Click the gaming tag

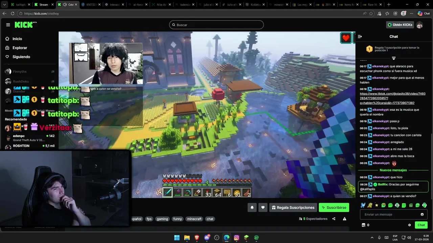(162, 219)
